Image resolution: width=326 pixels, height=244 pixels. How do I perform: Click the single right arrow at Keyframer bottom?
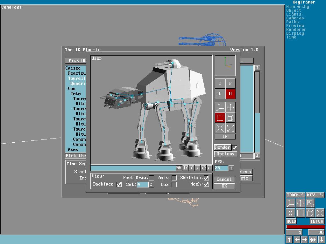click(x=304, y=240)
